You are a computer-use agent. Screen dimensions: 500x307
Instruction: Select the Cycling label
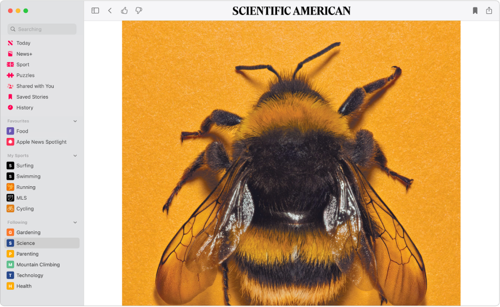pyautogui.click(x=25, y=209)
